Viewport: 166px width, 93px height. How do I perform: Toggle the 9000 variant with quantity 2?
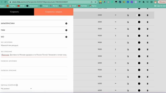point(138,49)
